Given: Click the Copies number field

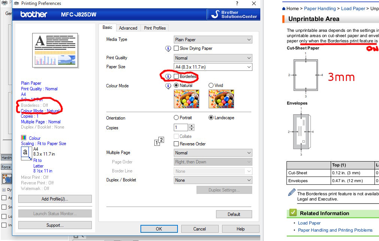Looking at the screenshot, I should click(181, 127).
